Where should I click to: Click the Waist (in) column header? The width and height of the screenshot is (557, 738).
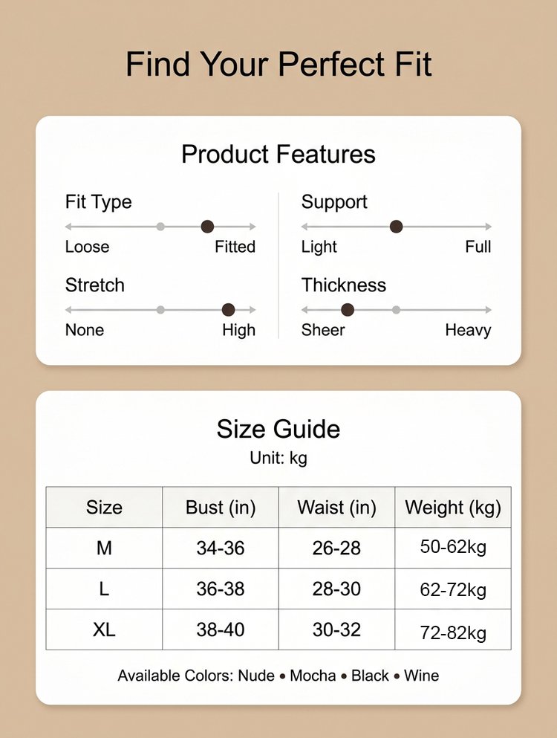[x=336, y=508]
